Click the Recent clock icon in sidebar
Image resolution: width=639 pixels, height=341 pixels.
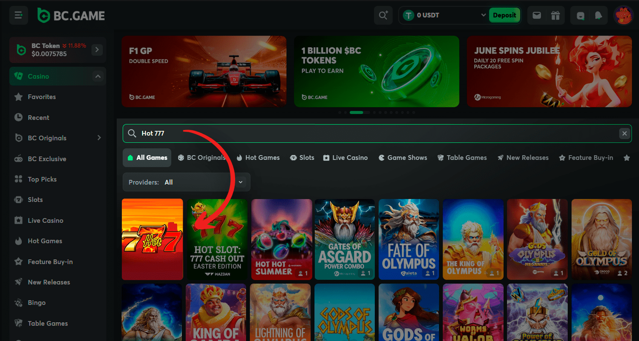click(x=18, y=117)
